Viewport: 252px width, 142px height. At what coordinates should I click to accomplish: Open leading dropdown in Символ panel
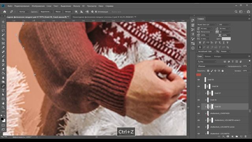click(225, 28)
